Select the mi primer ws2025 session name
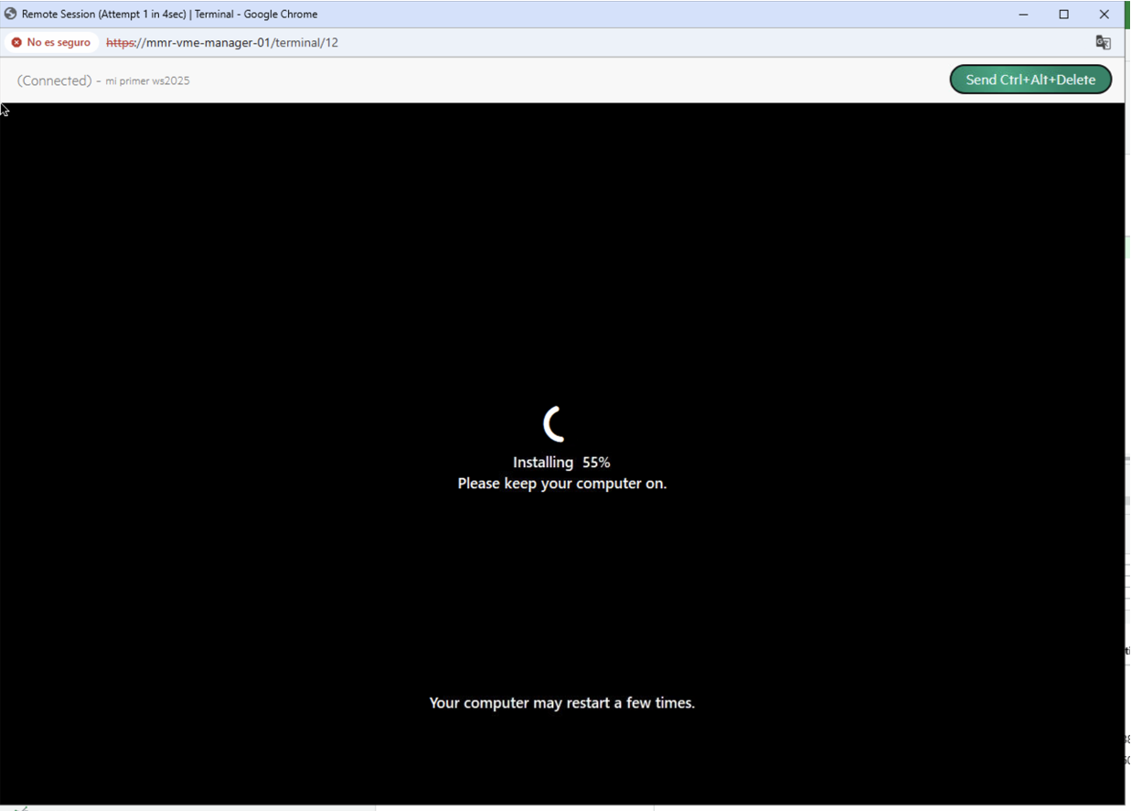This screenshot has width=1131, height=811. [x=149, y=80]
